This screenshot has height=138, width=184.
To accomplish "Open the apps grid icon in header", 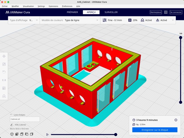I will [166, 12].
